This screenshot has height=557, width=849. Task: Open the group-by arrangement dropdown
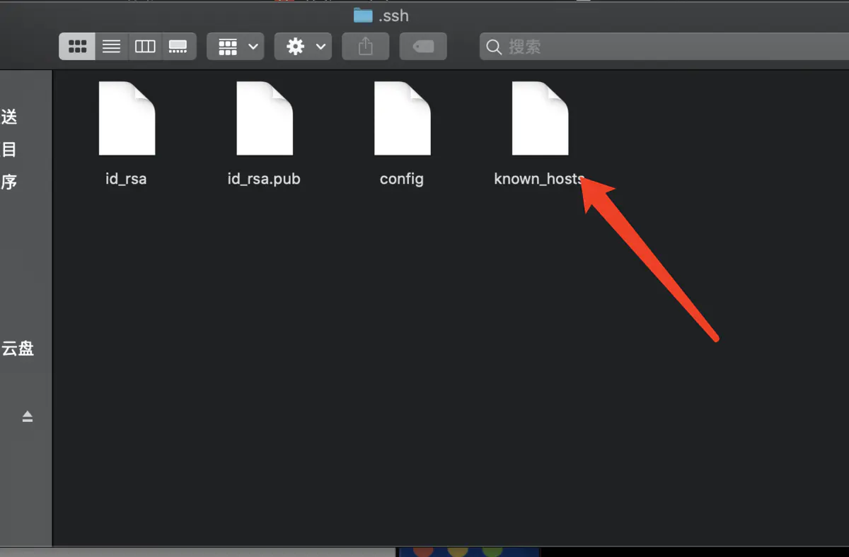tap(236, 47)
